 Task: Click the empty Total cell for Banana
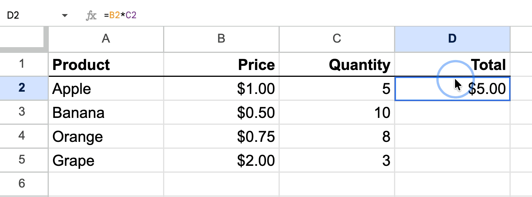452,113
